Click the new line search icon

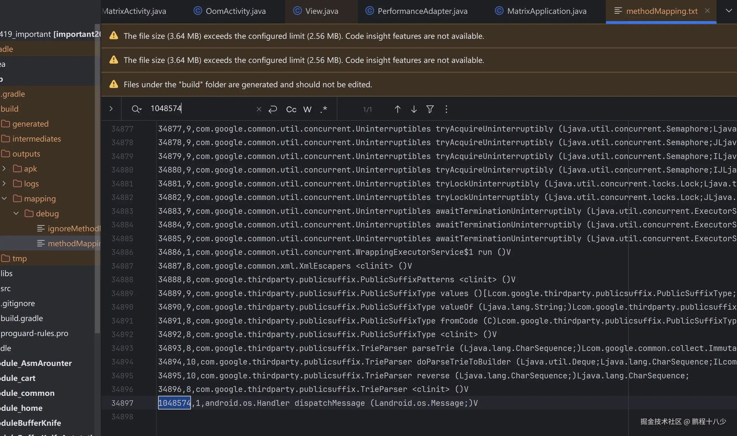[273, 109]
